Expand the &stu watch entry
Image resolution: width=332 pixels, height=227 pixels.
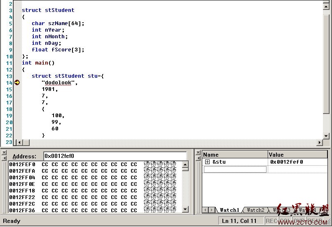coord(207,162)
